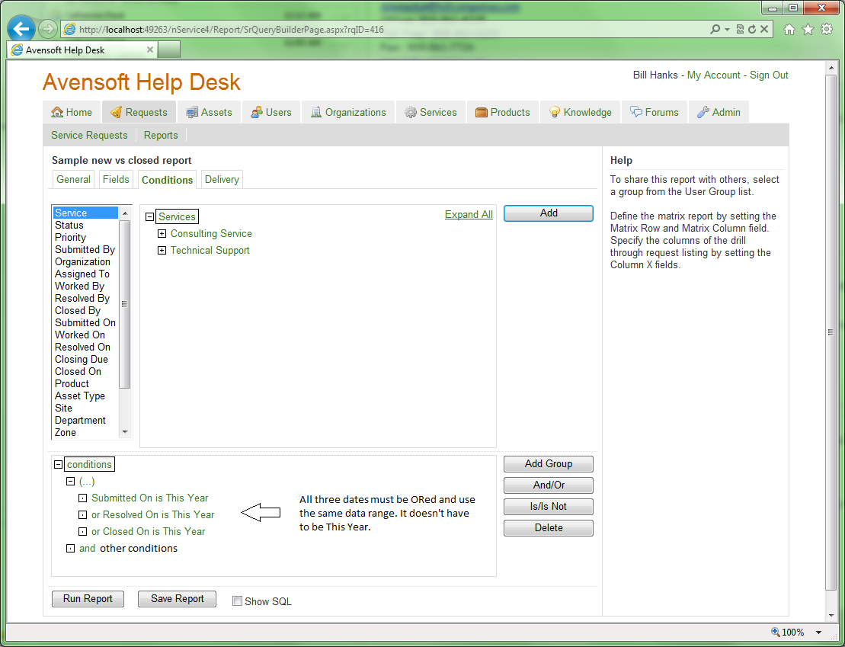Click the Expand All link
845x647 pixels.
click(469, 215)
